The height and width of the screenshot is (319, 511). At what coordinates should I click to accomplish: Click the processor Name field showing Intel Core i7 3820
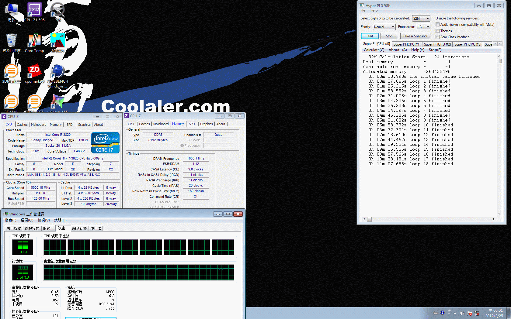click(x=58, y=135)
